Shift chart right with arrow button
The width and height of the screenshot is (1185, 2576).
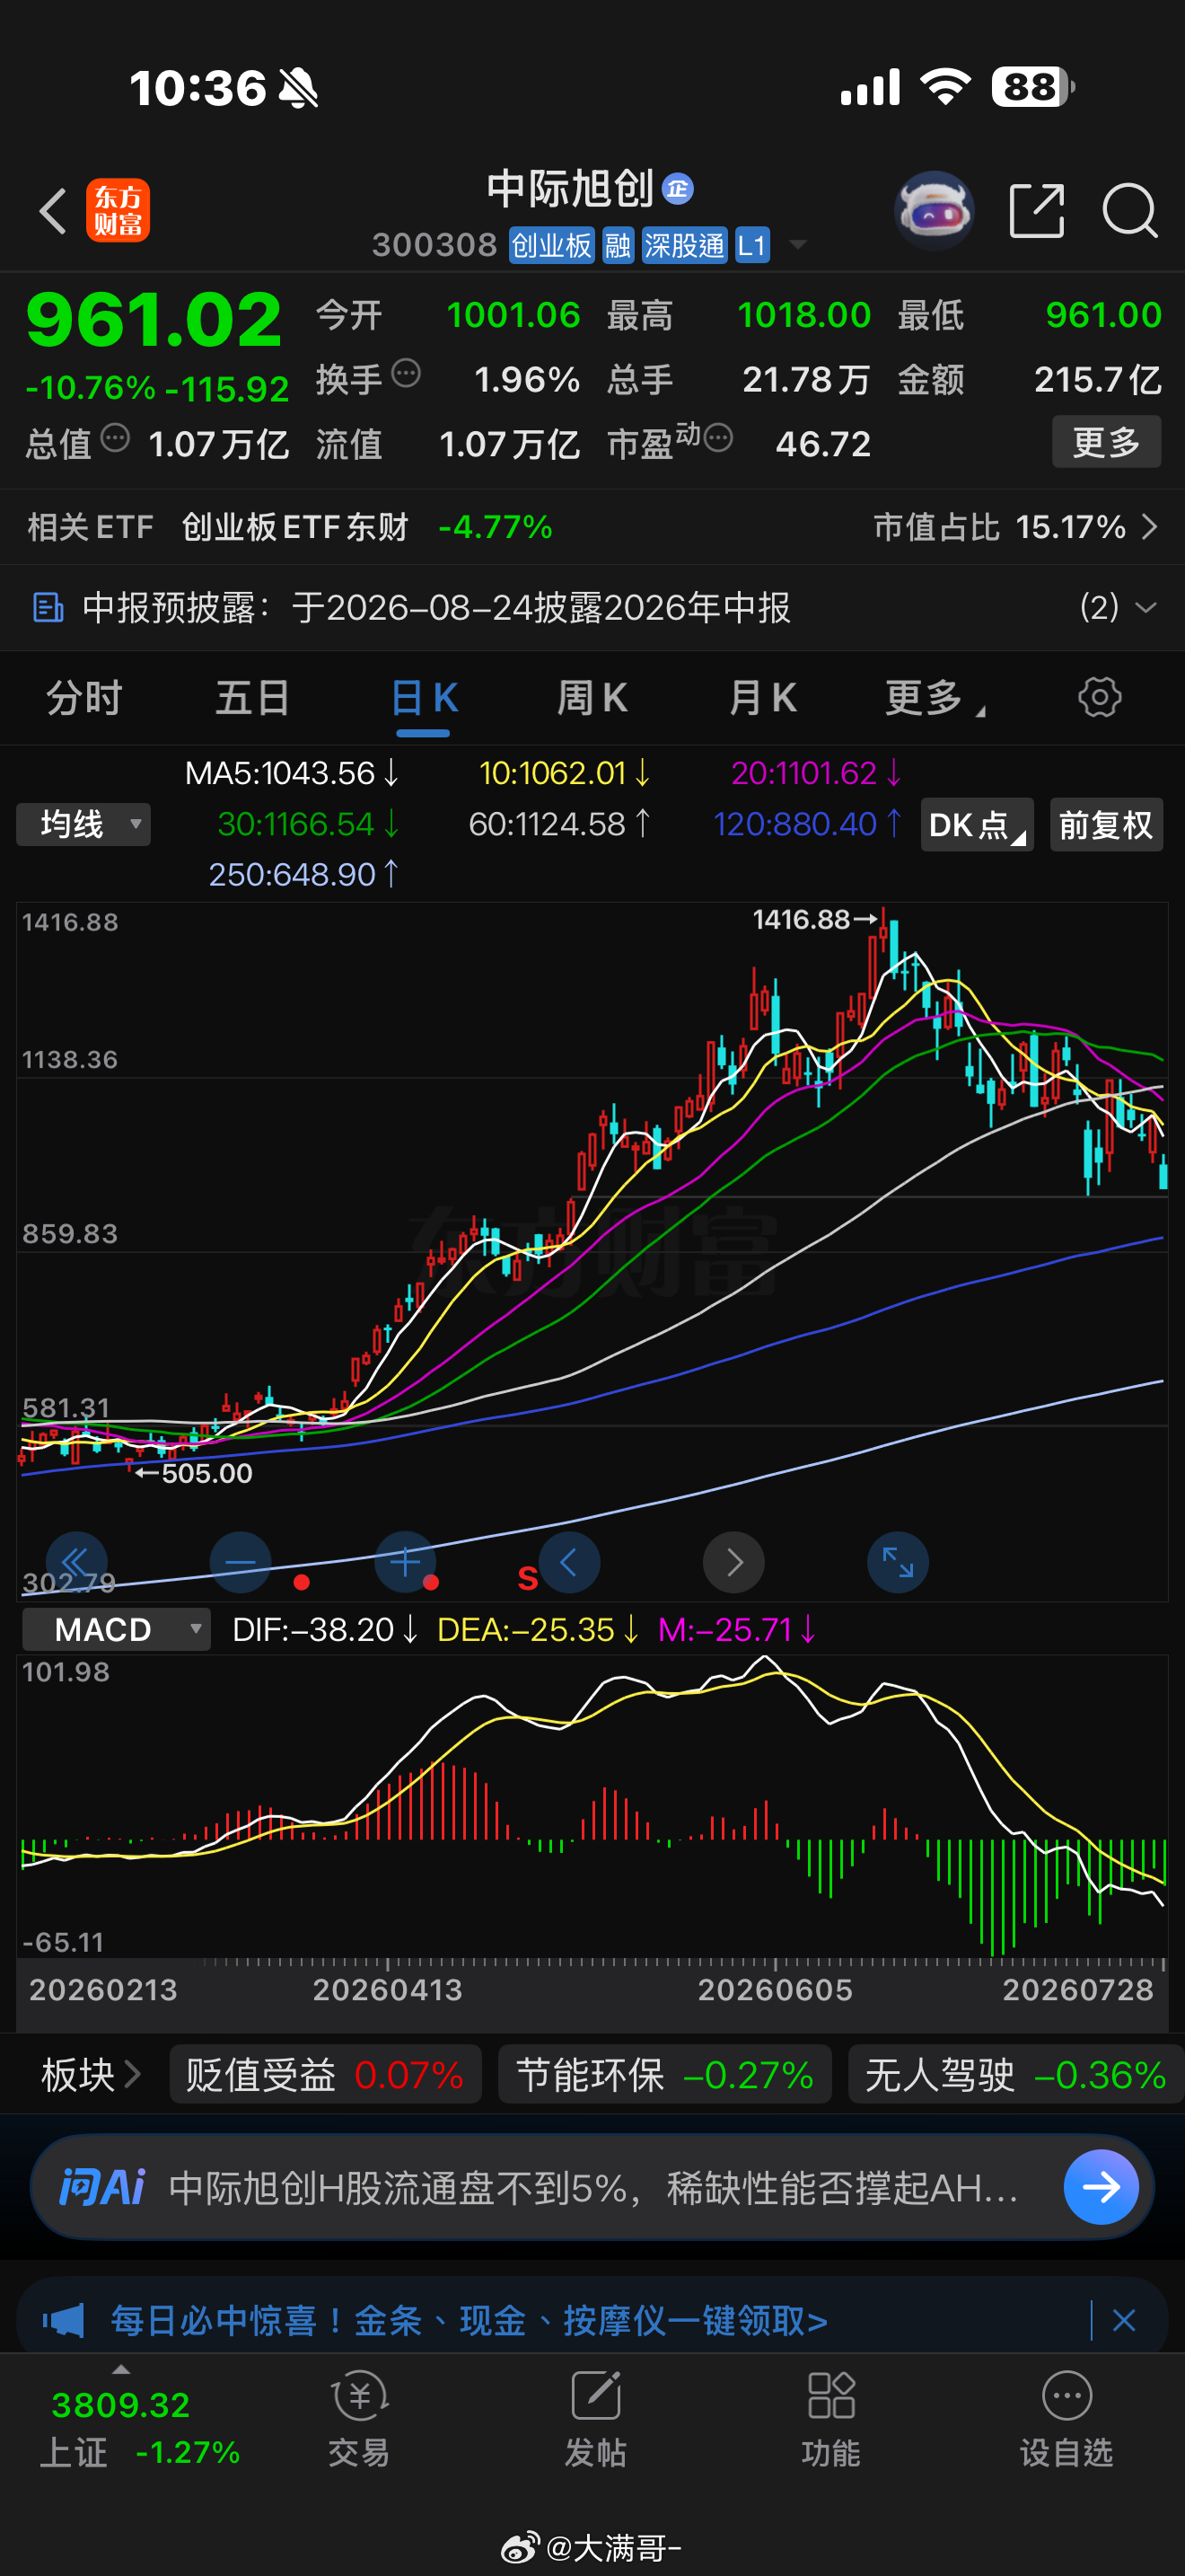coord(734,1561)
